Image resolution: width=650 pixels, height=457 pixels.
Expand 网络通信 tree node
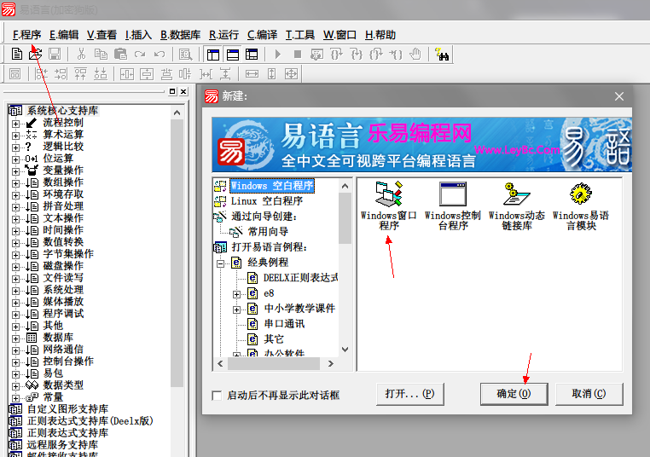click(15, 350)
